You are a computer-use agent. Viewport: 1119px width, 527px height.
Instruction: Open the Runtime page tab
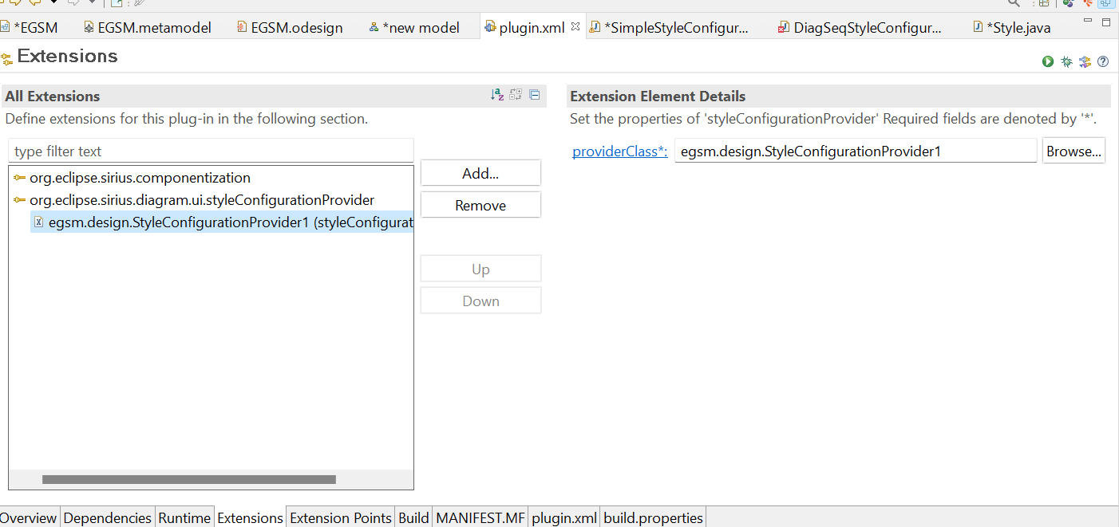(184, 517)
